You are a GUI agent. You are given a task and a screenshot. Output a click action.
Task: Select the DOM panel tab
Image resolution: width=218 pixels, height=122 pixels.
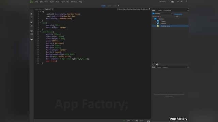[154, 67]
